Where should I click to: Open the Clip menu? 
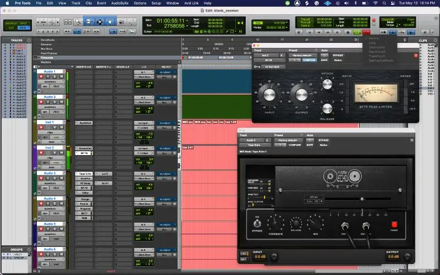[89, 3]
